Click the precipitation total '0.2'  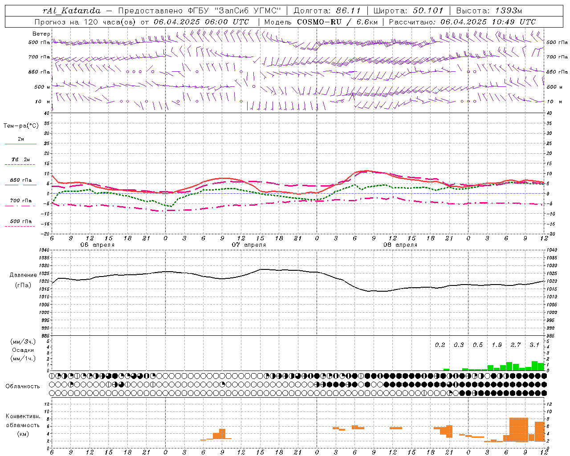point(440,345)
